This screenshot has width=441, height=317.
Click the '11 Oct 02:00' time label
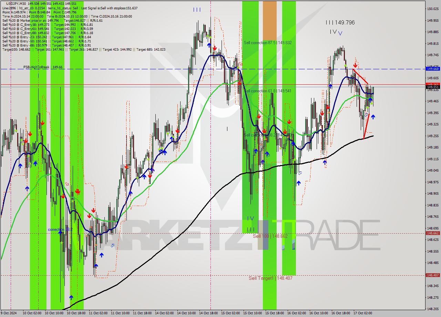98,313
